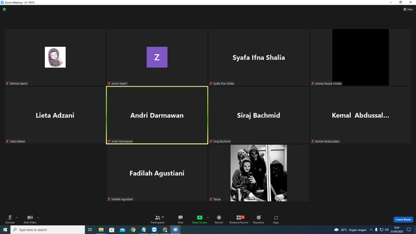Viewport: 416px width, 234px height.
Task: Select Annisa Fauzia Amalia's black video tile
Action: 361,57
